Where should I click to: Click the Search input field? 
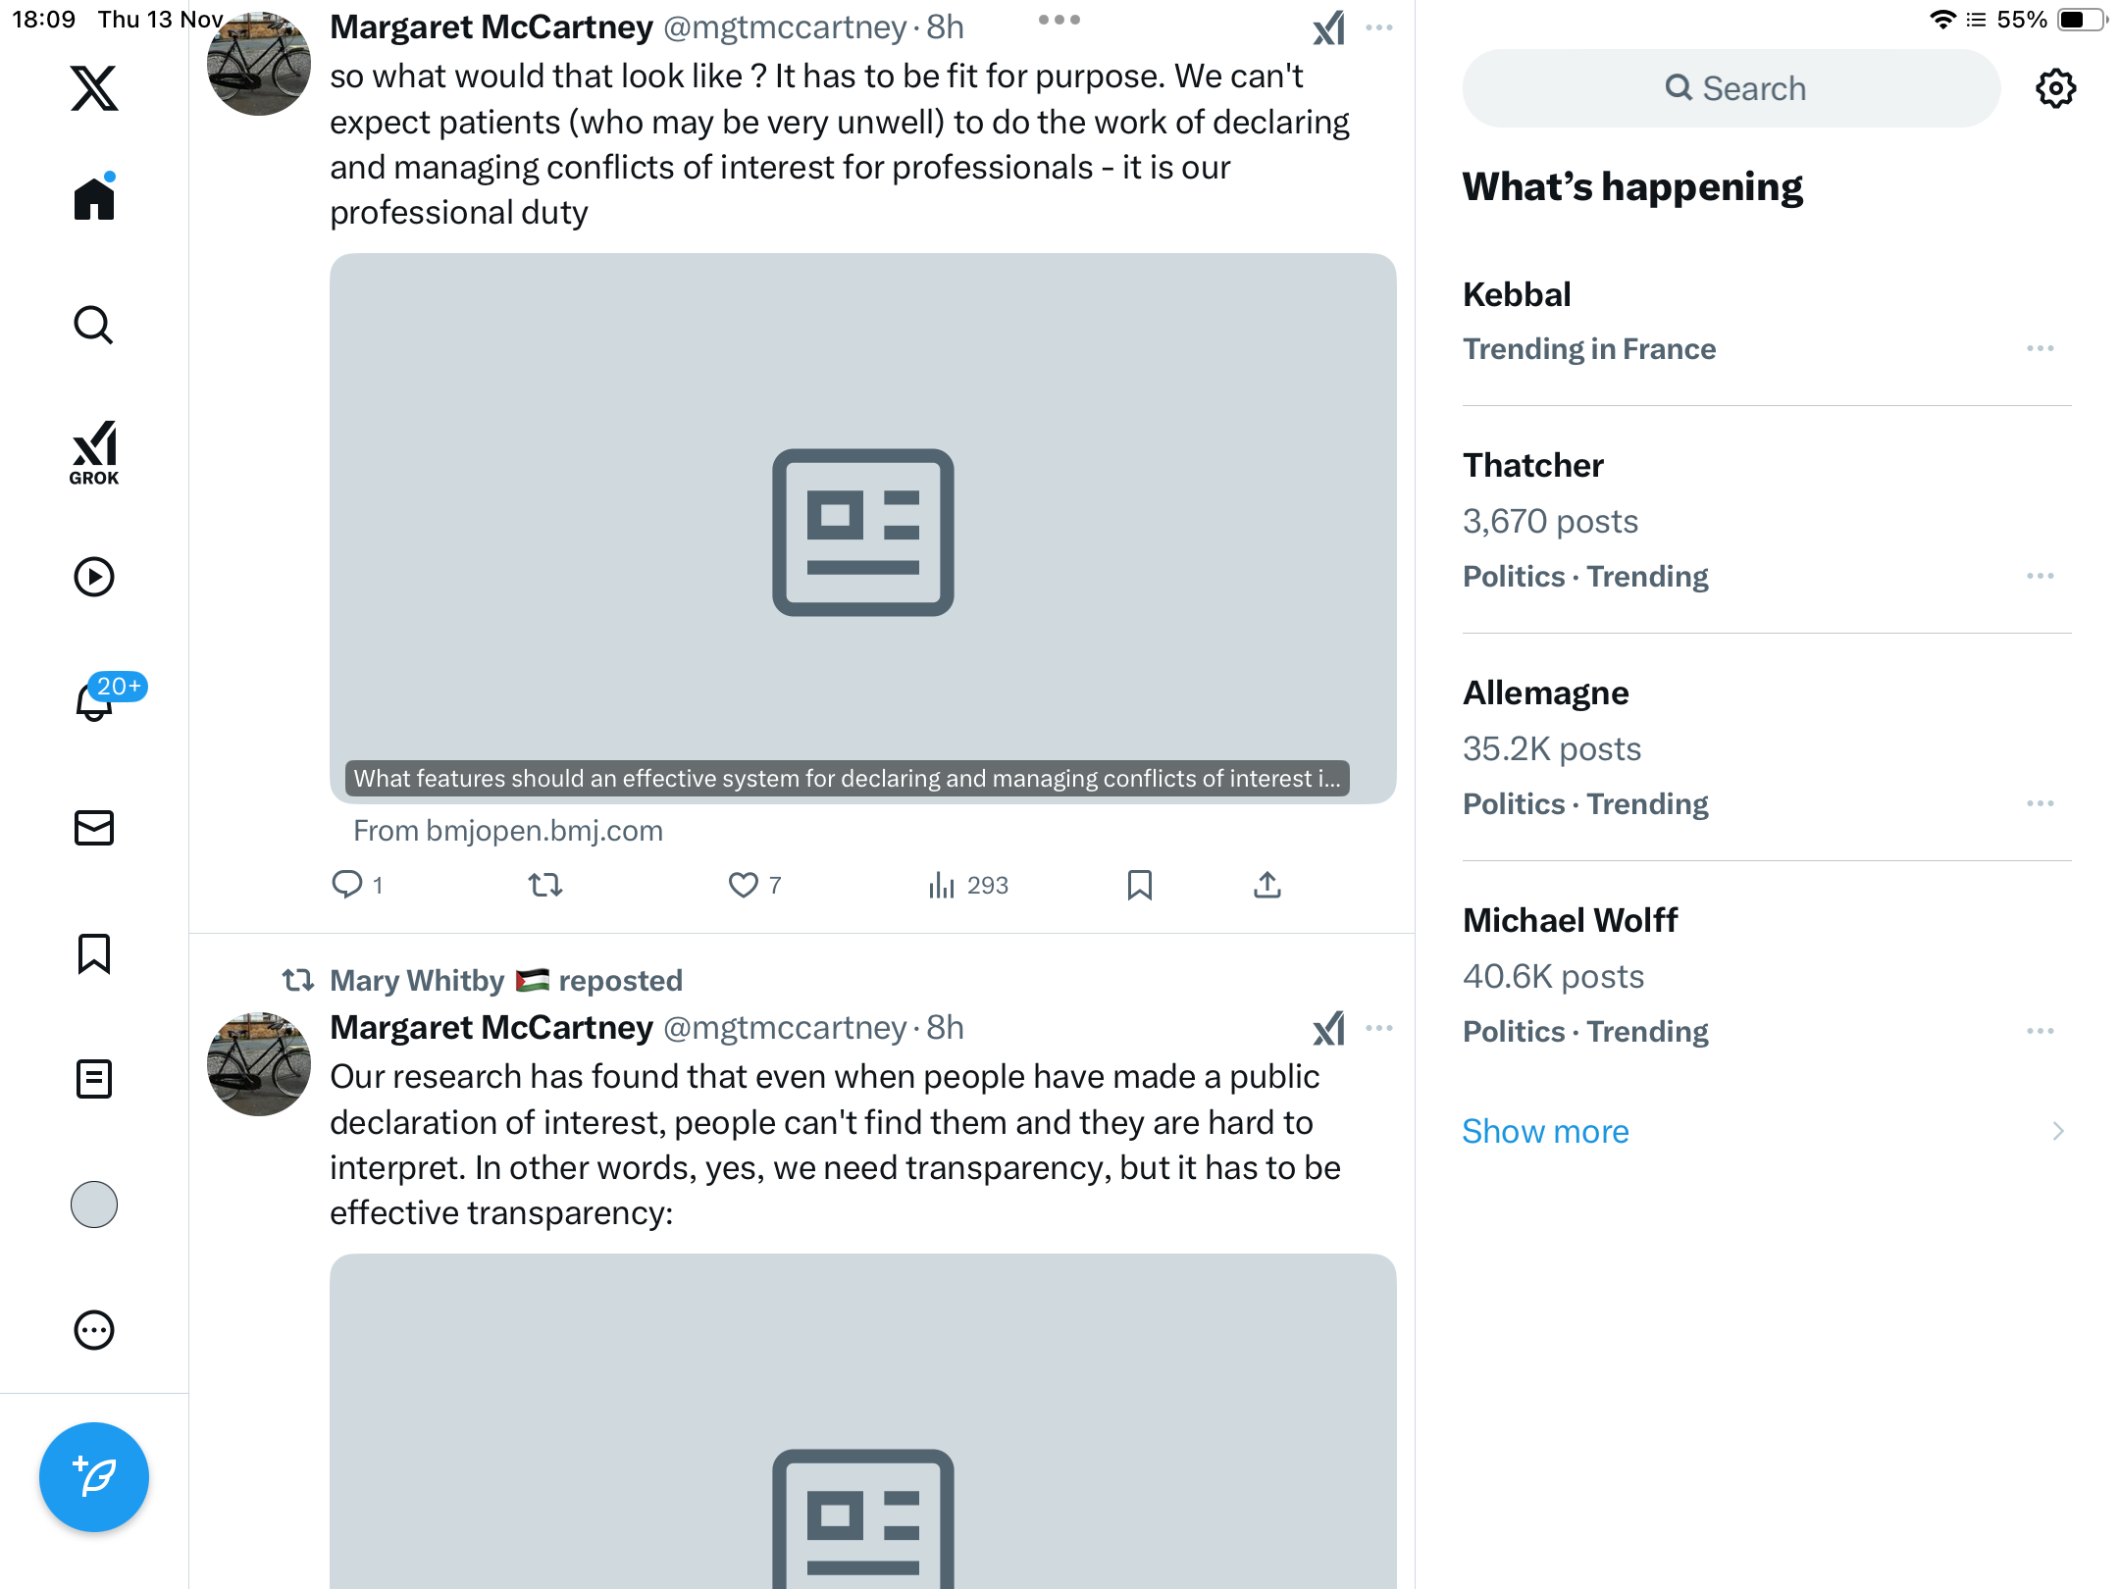[1731, 88]
